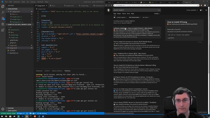Image resolution: width=210 pixels, height=118 pixels.
Task: Open Microsoft Store from taskbar
Action: (10, 116)
